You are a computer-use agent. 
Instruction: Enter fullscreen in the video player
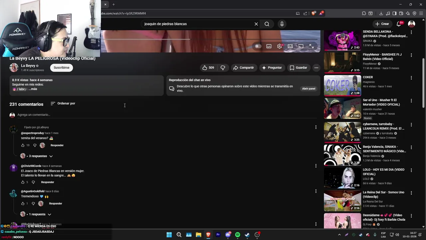(x=312, y=46)
